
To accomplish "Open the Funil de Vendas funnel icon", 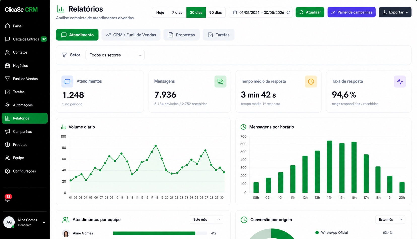I will coord(8,79).
